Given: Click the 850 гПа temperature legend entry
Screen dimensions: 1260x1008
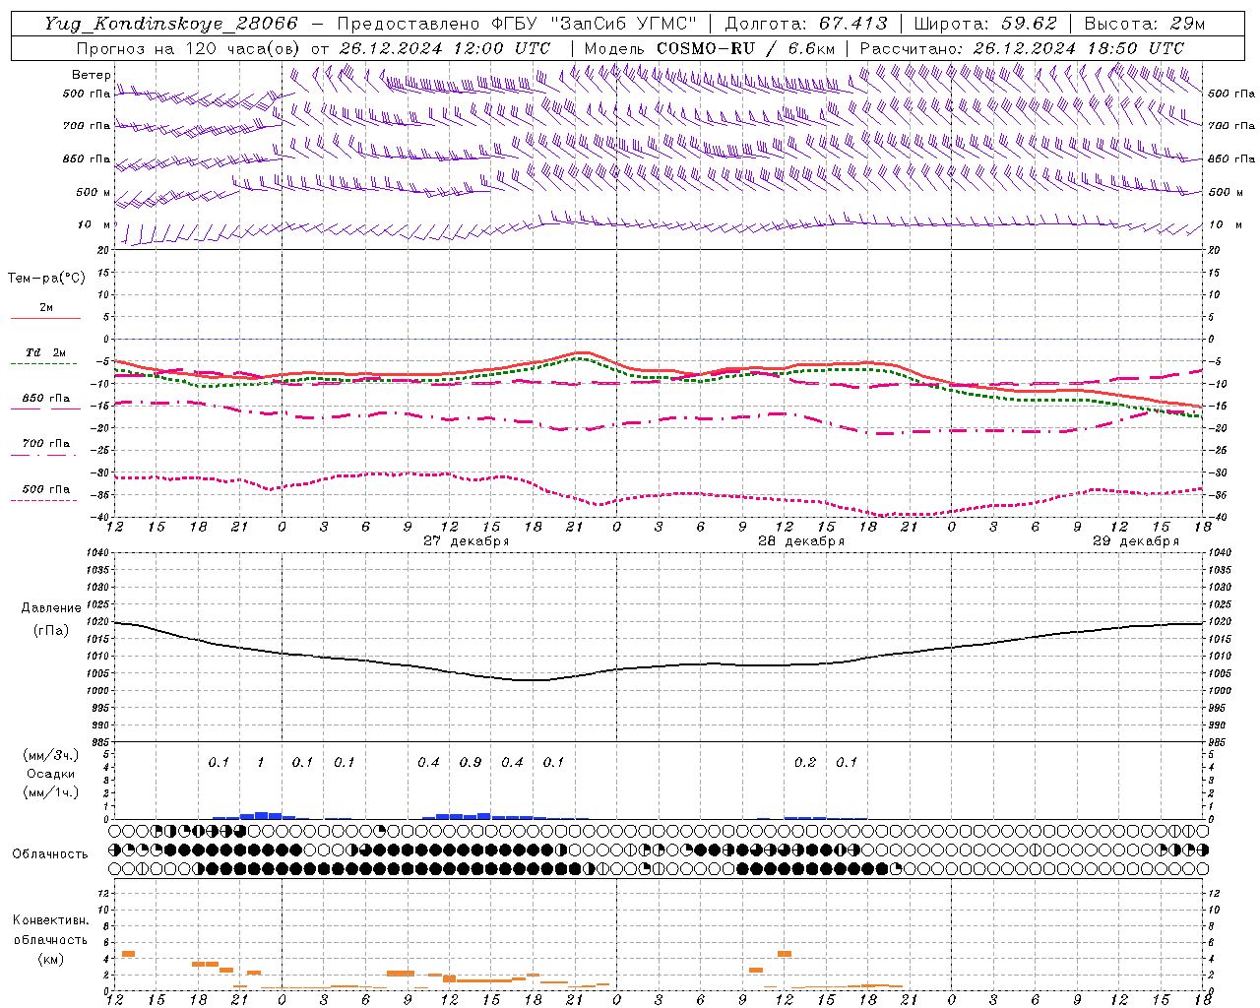Looking at the screenshot, I should [x=45, y=399].
